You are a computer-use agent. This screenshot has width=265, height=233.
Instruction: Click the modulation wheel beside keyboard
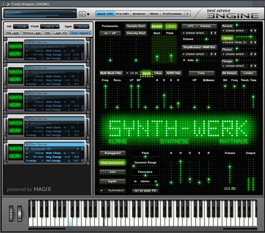[x=20, y=214]
